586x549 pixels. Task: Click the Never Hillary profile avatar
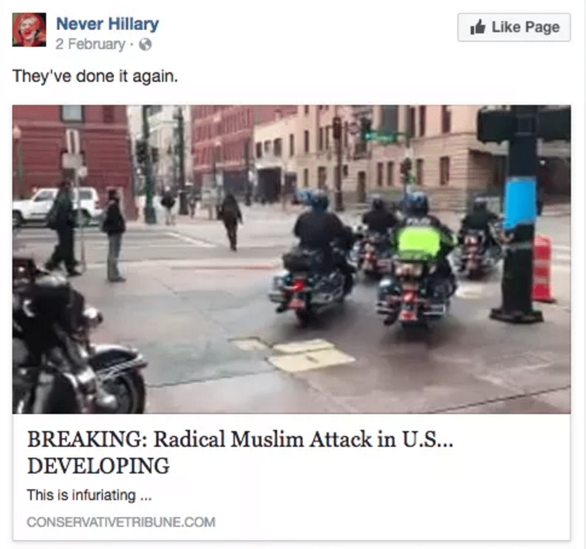point(29,30)
